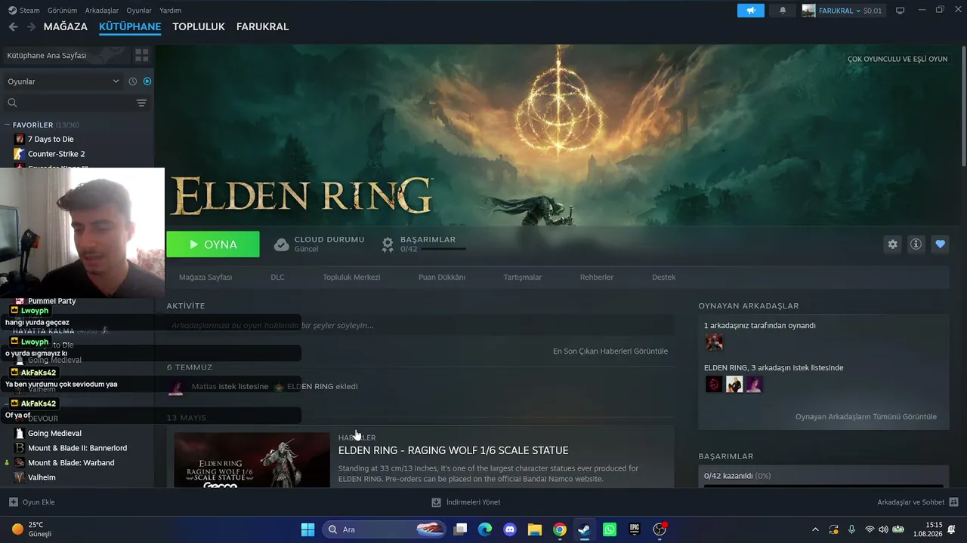
Task: Open advanced library filter icon
Action: point(141,103)
